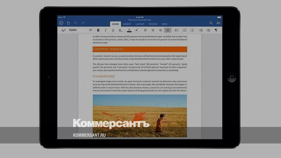Image resolution: width=281 pixels, height=158 pixels.
Task: Tap the share with people icon
Action: coord(218,23)
